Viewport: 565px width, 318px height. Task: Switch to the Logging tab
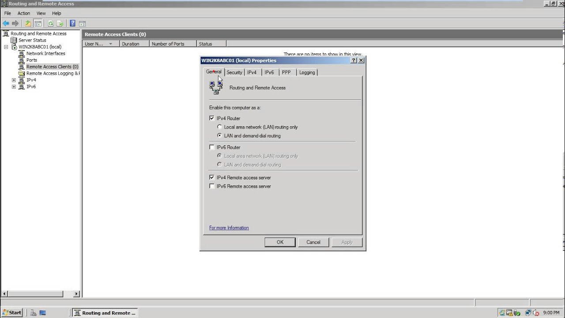click(x=307, y=72)
